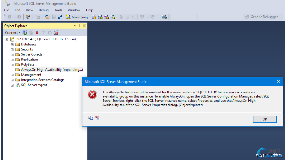
Task: Click the last Object Explorer toolbar icon with red mark
Action: tap(56, 32)
